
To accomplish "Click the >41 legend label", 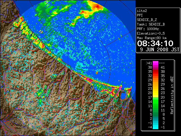I will [149, 63].
